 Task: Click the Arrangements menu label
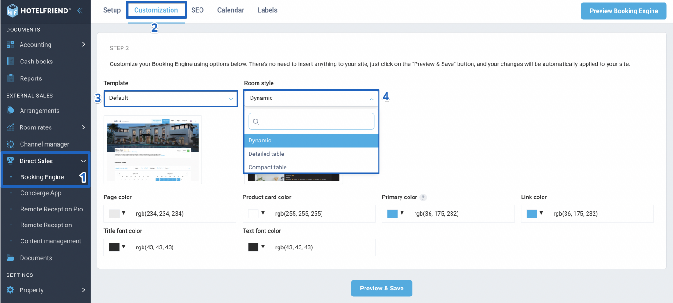[40, 111]
